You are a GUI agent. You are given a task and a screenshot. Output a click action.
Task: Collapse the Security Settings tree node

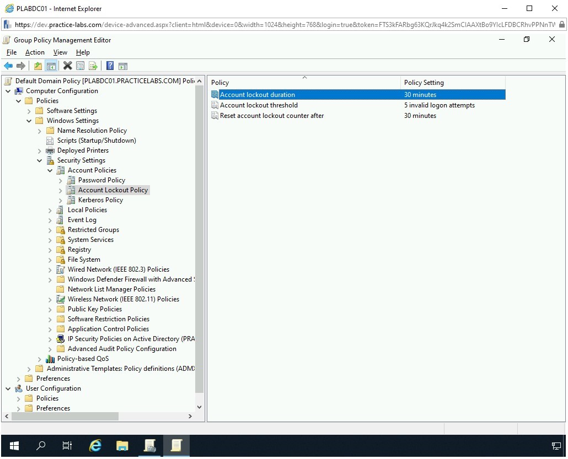tap(40, 160)
